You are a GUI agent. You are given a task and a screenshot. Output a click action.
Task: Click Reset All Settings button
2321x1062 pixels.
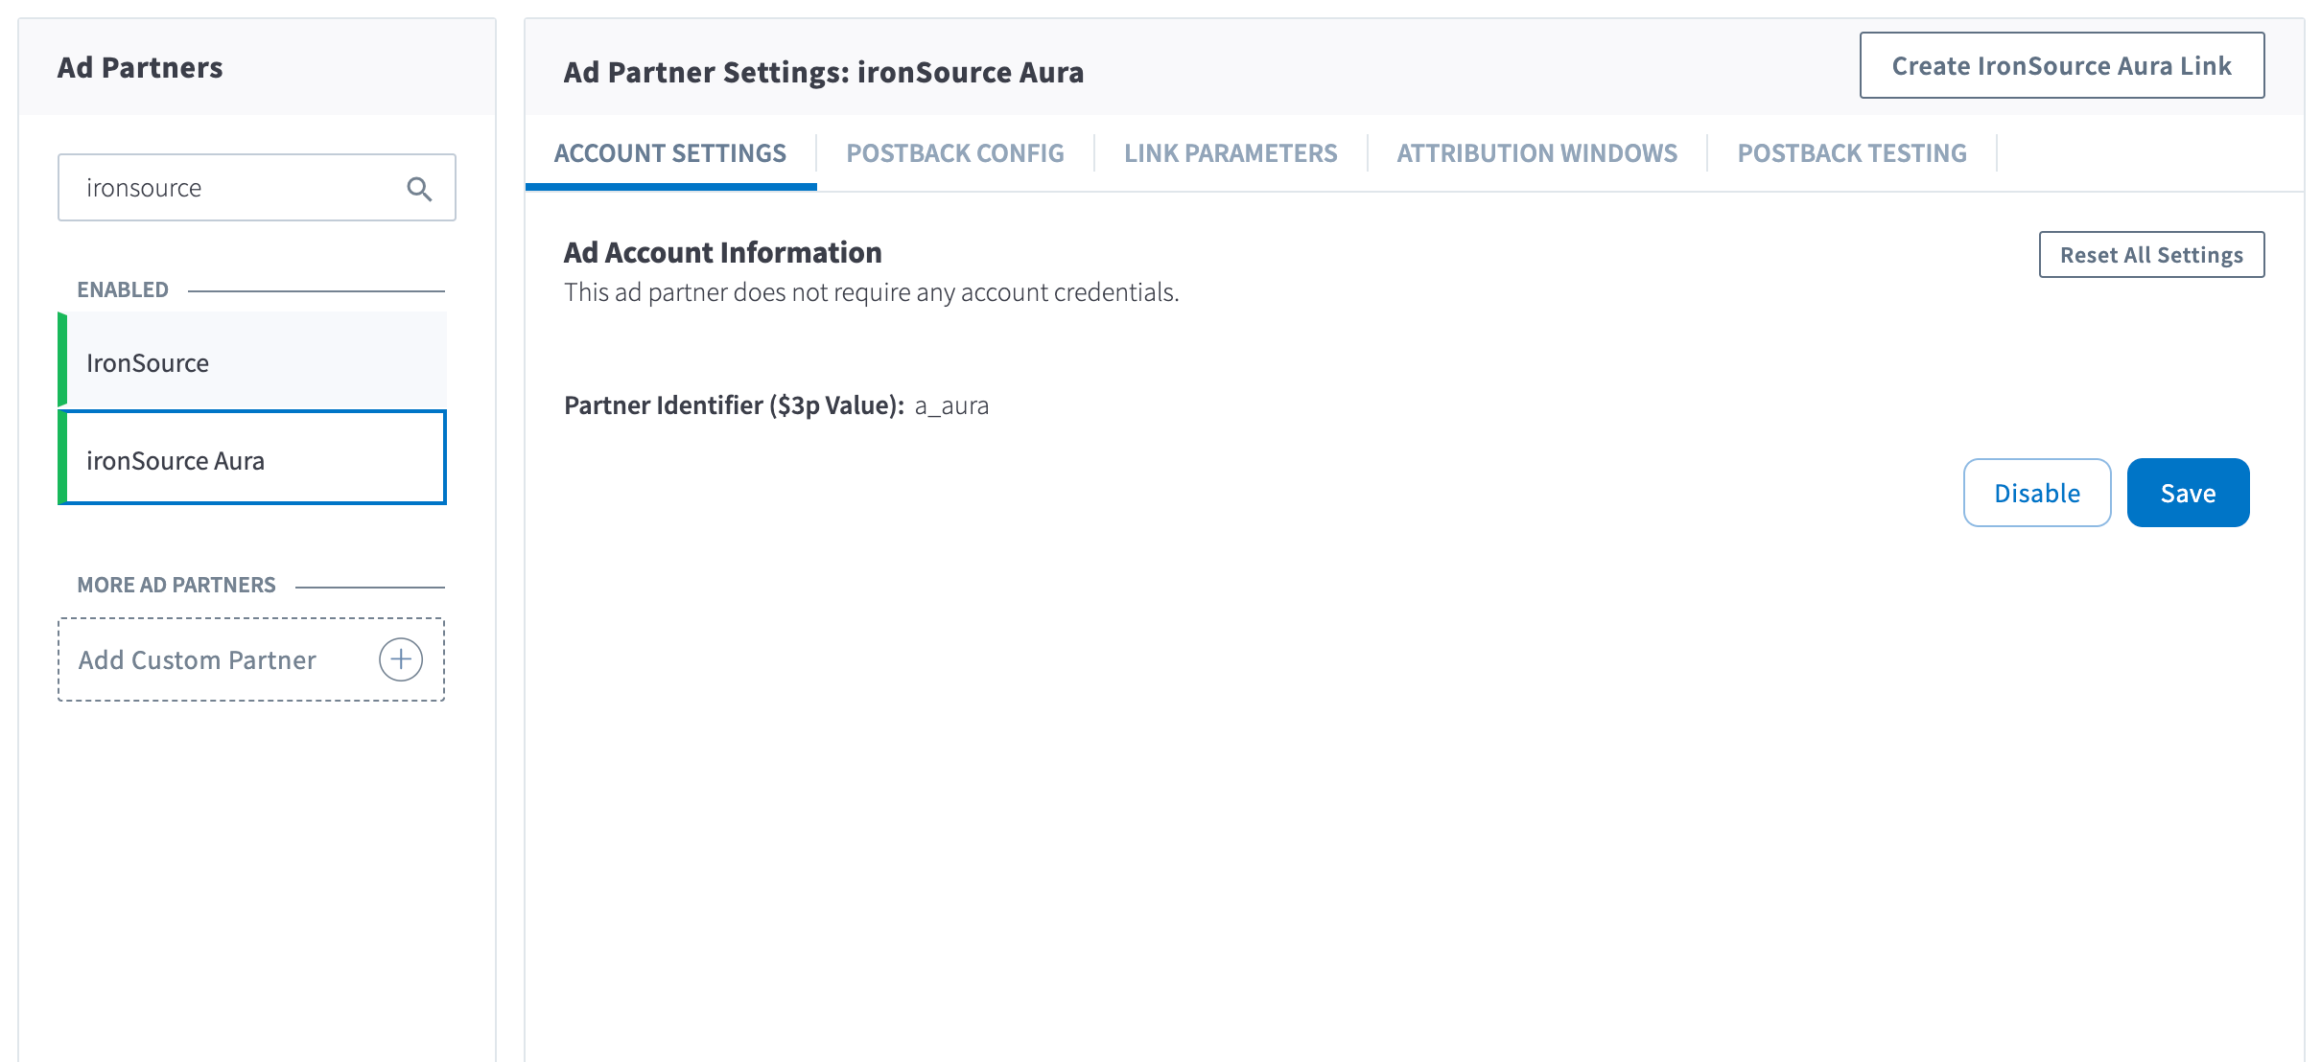click(2150, 255)
